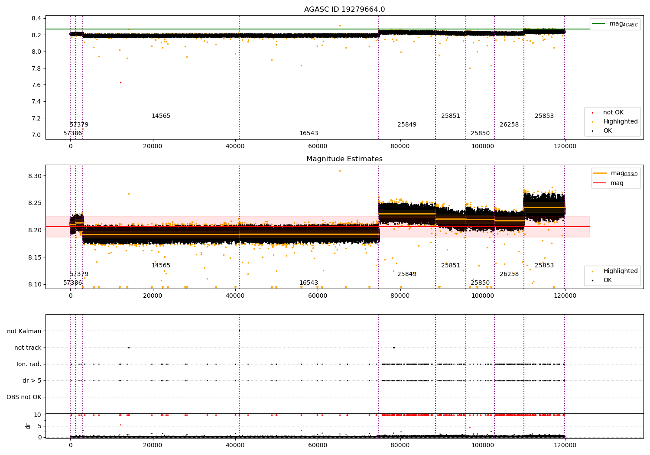This screenshot has width=650, height=455.
Task: Click the orange outlier point above 8.30
Action: coord(340,171)
